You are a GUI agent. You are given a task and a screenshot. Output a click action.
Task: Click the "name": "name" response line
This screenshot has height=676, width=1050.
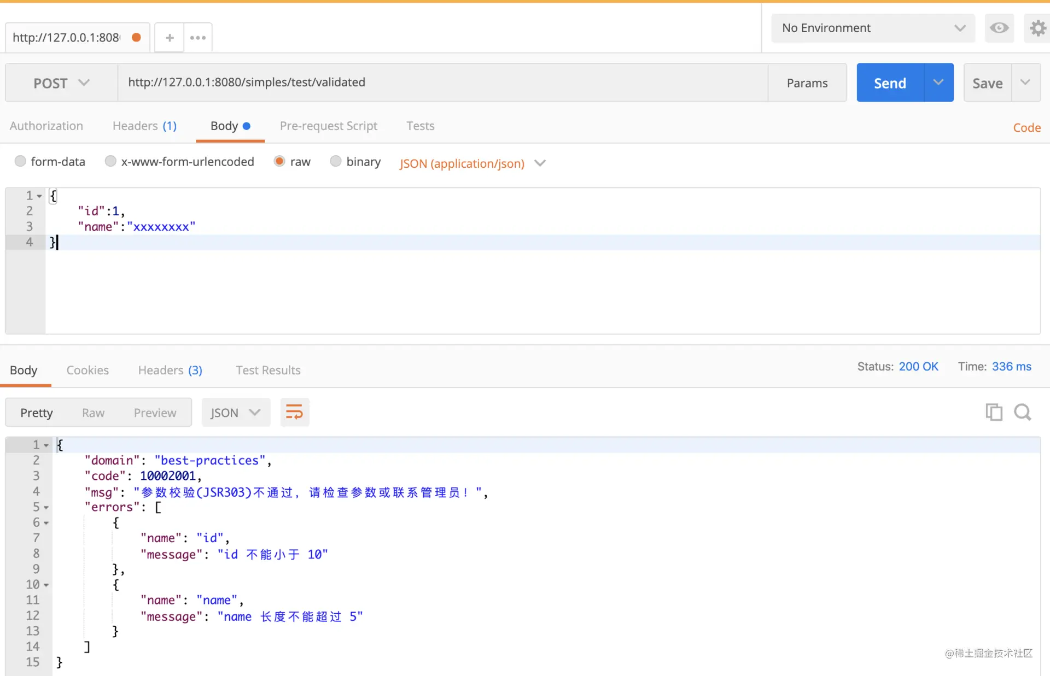point(192,601)
